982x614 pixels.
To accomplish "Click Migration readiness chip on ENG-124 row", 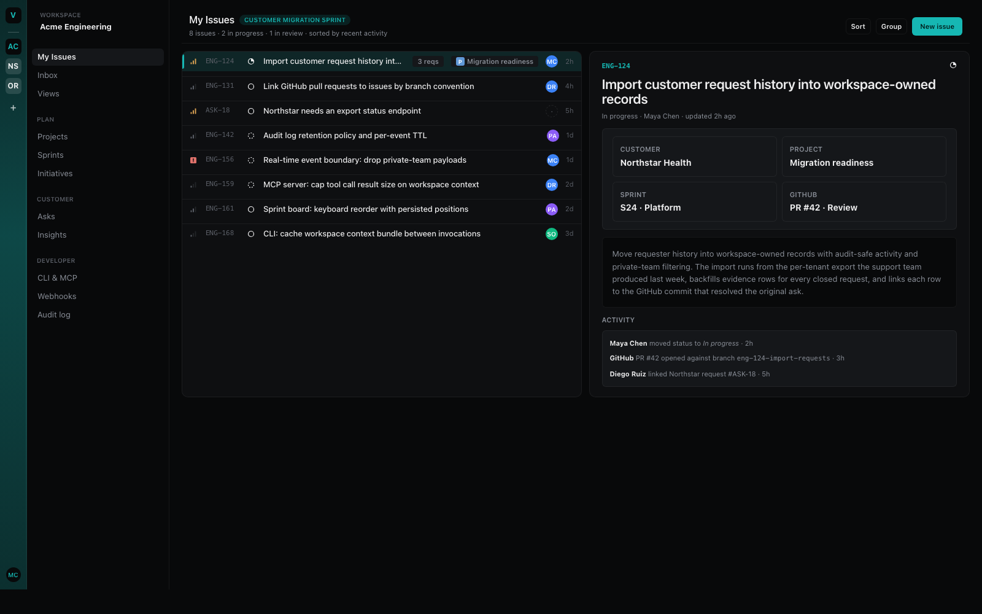I will pos(495,61).
